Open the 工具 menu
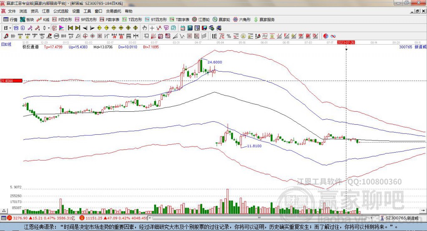The image size is (427, 231). 87,11
